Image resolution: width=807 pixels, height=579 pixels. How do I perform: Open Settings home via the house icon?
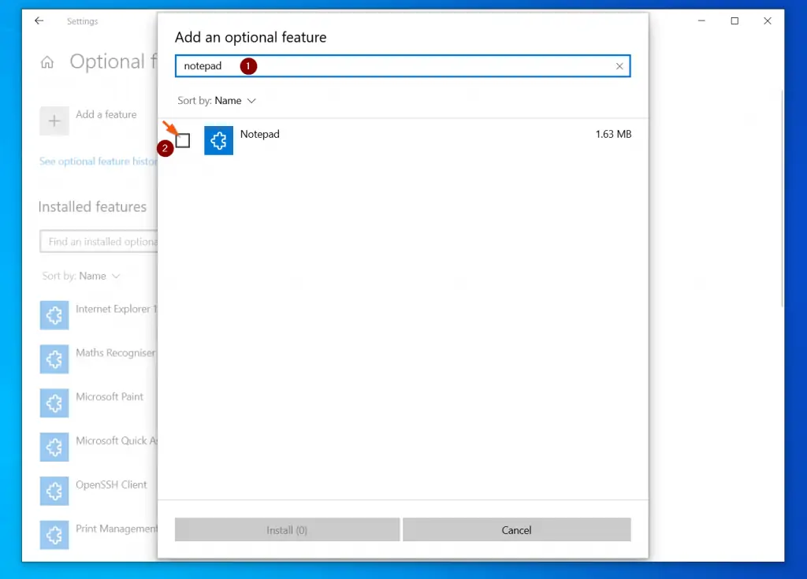click(x=47, y=62)
